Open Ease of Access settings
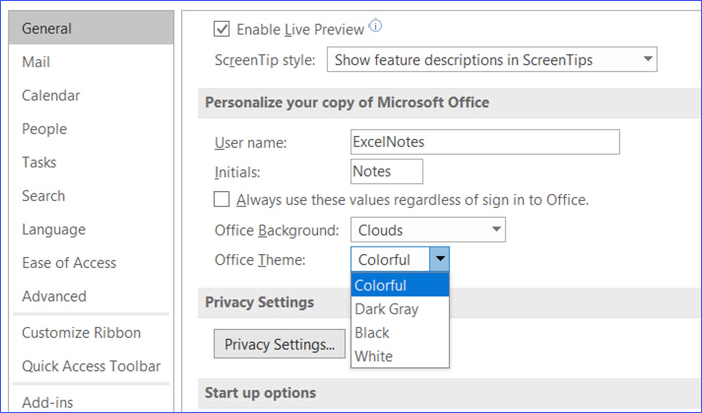The image size is (702, 413). pyautogui.click(x=69, y=263)
